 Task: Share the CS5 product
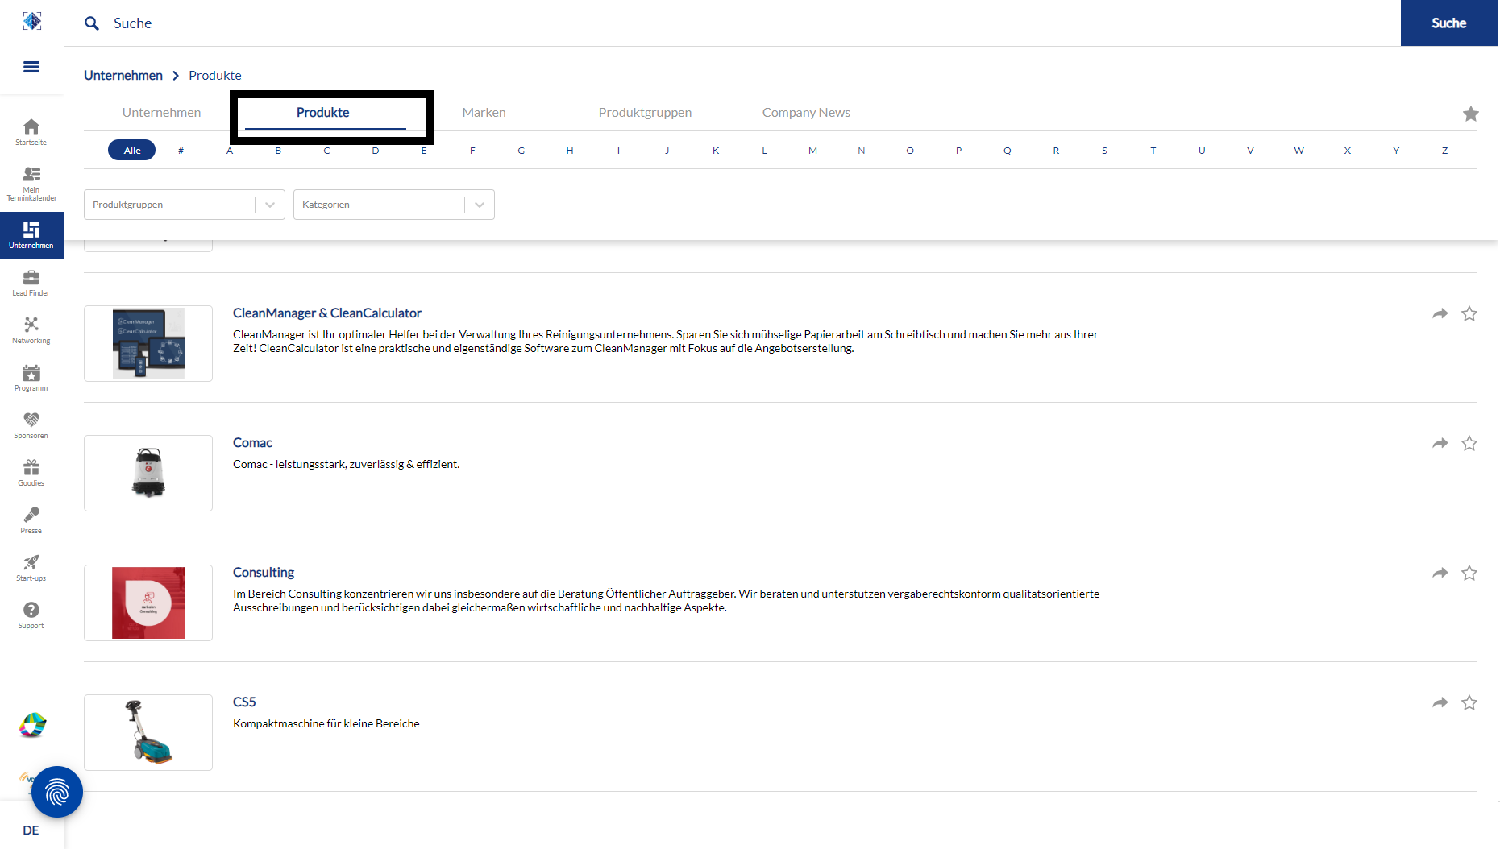[1440, 702]
